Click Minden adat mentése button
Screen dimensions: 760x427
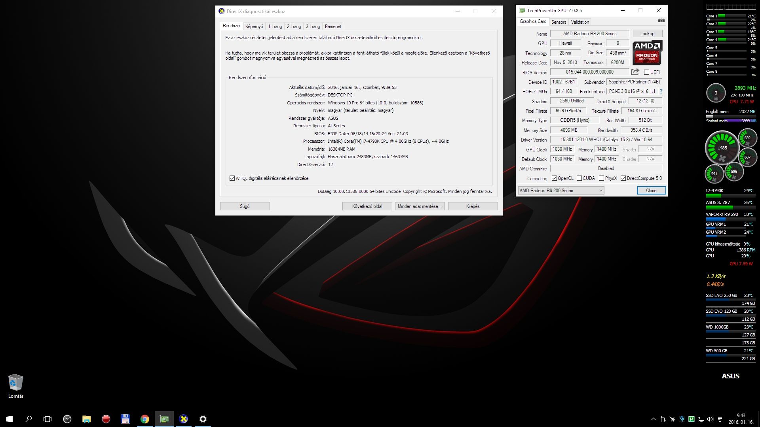[420, 206]
